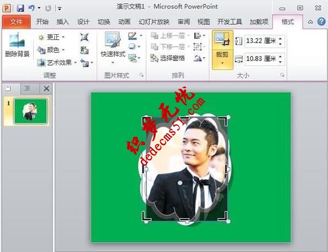Open the 加载项 ribbon tab
328x252 pixels.
point(259,22)
